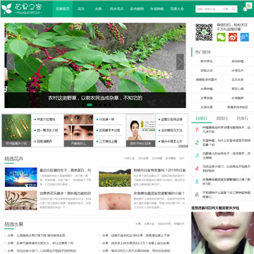Open the number 2 ranked article
The image size is (254, 254).
226,143
